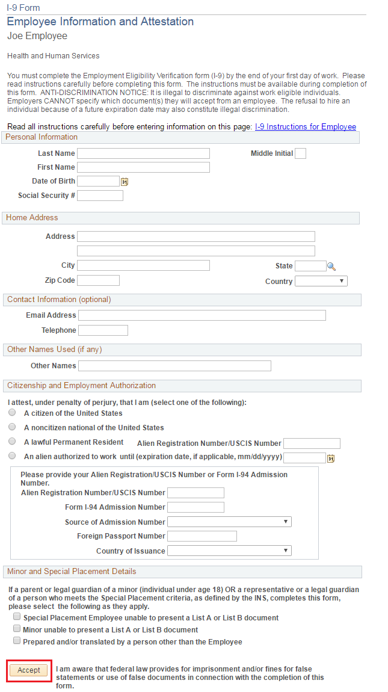Open the Country dropdown
388x692 pixels.
[321, 281]
